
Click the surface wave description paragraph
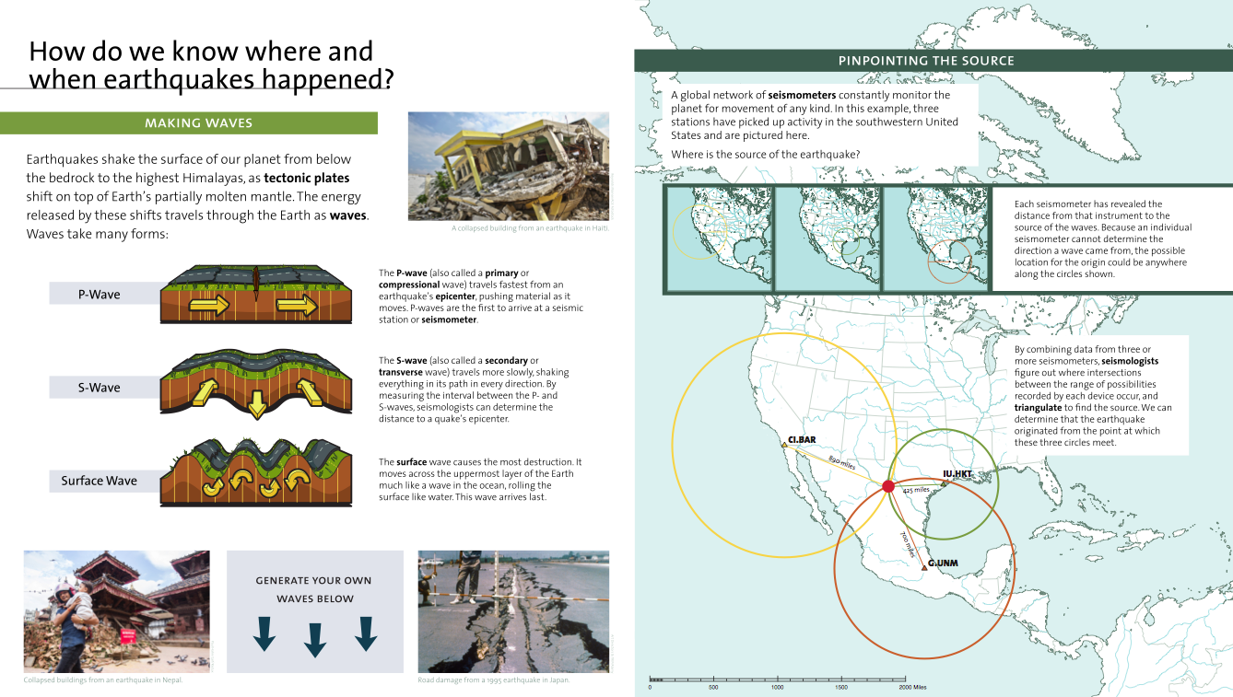tap(480, 480)
